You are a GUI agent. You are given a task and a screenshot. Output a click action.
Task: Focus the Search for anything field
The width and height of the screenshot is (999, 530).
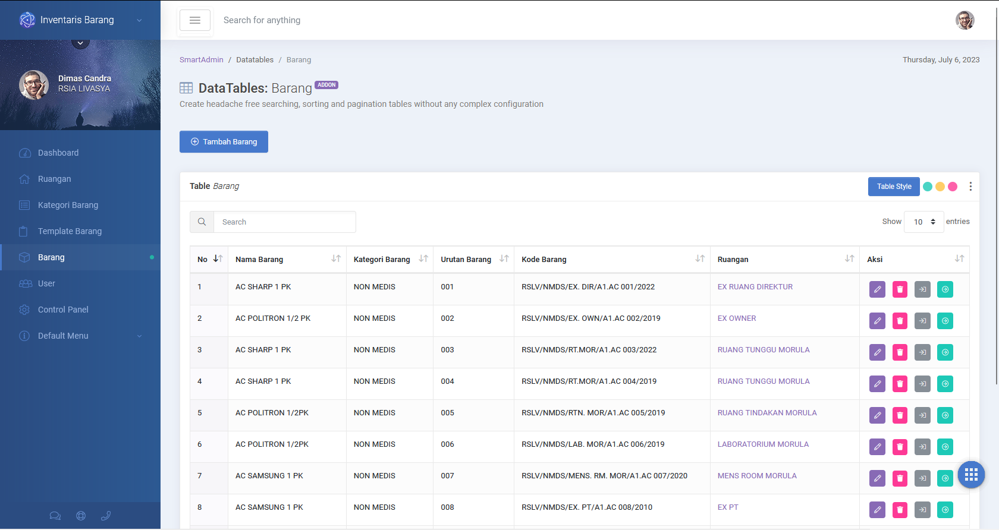[262, 20]
